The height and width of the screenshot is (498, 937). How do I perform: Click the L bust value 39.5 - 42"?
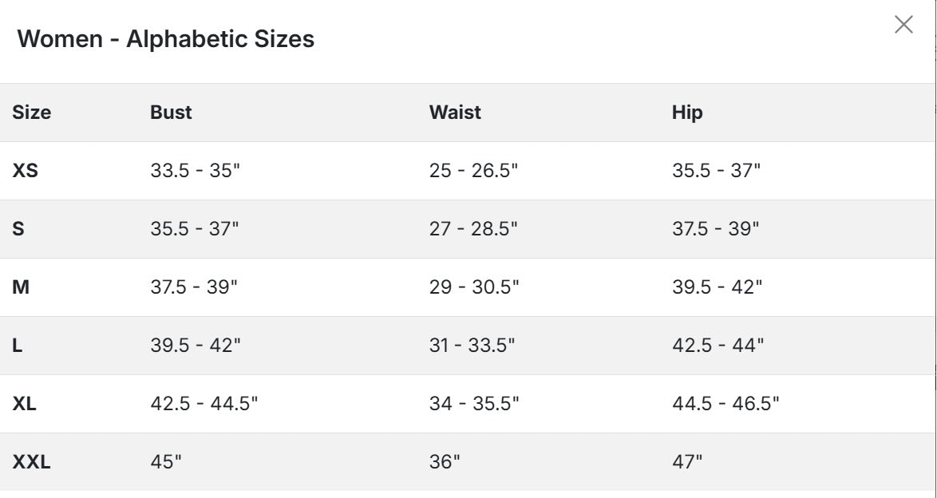(196, 346)
